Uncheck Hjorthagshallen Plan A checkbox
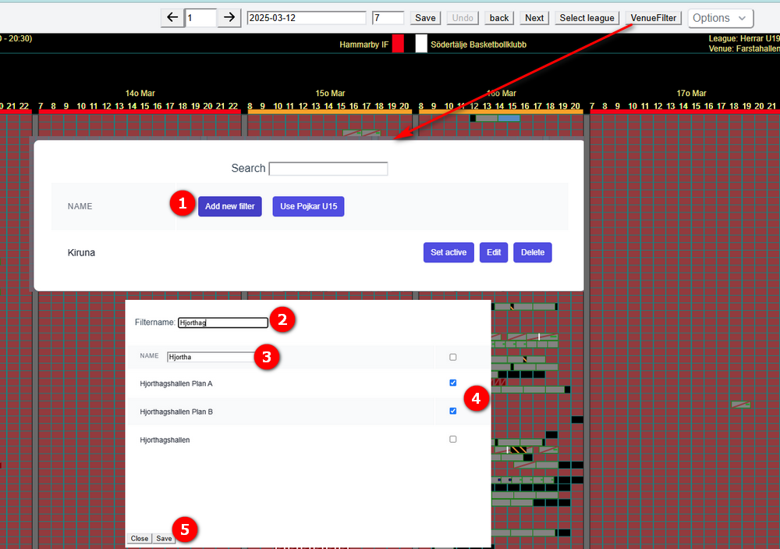780x549 pixels. click(x=452, y=383)
